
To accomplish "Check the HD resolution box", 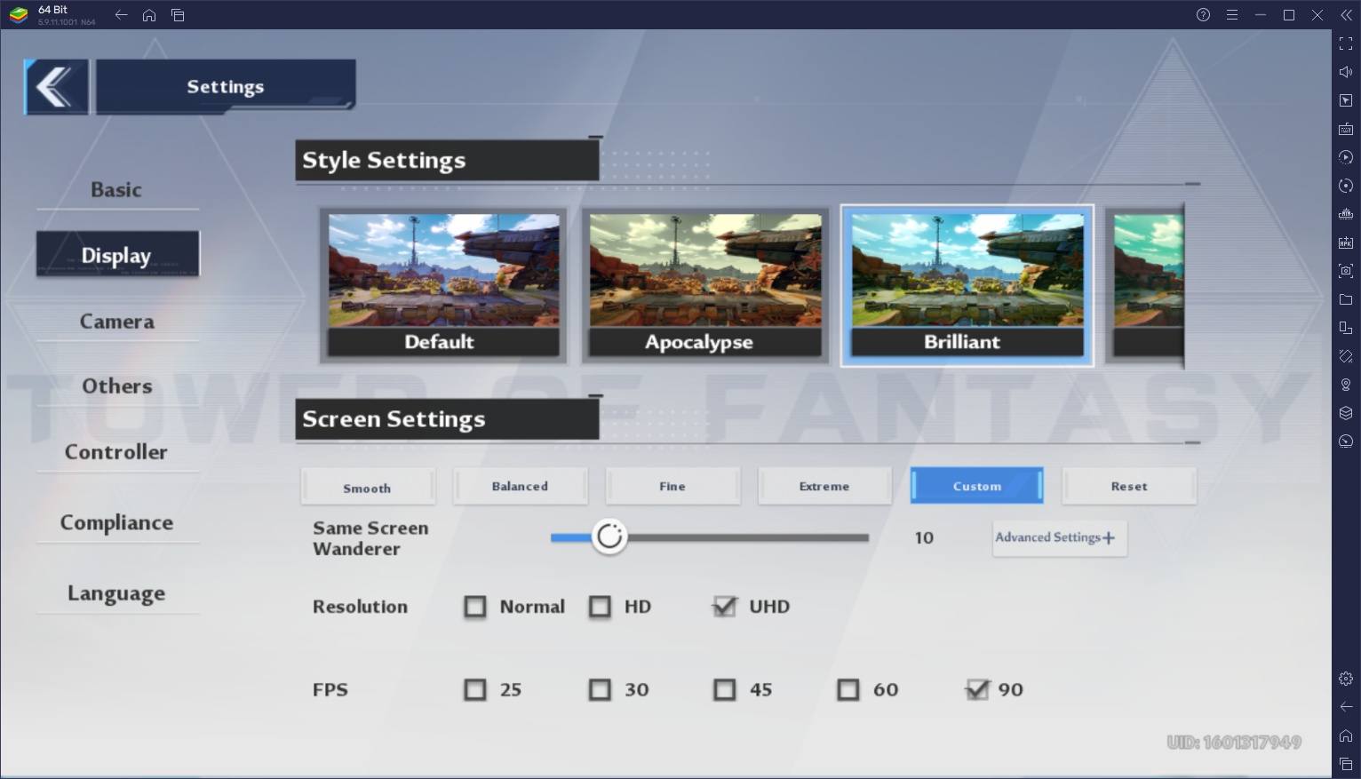I will [600, 607].
